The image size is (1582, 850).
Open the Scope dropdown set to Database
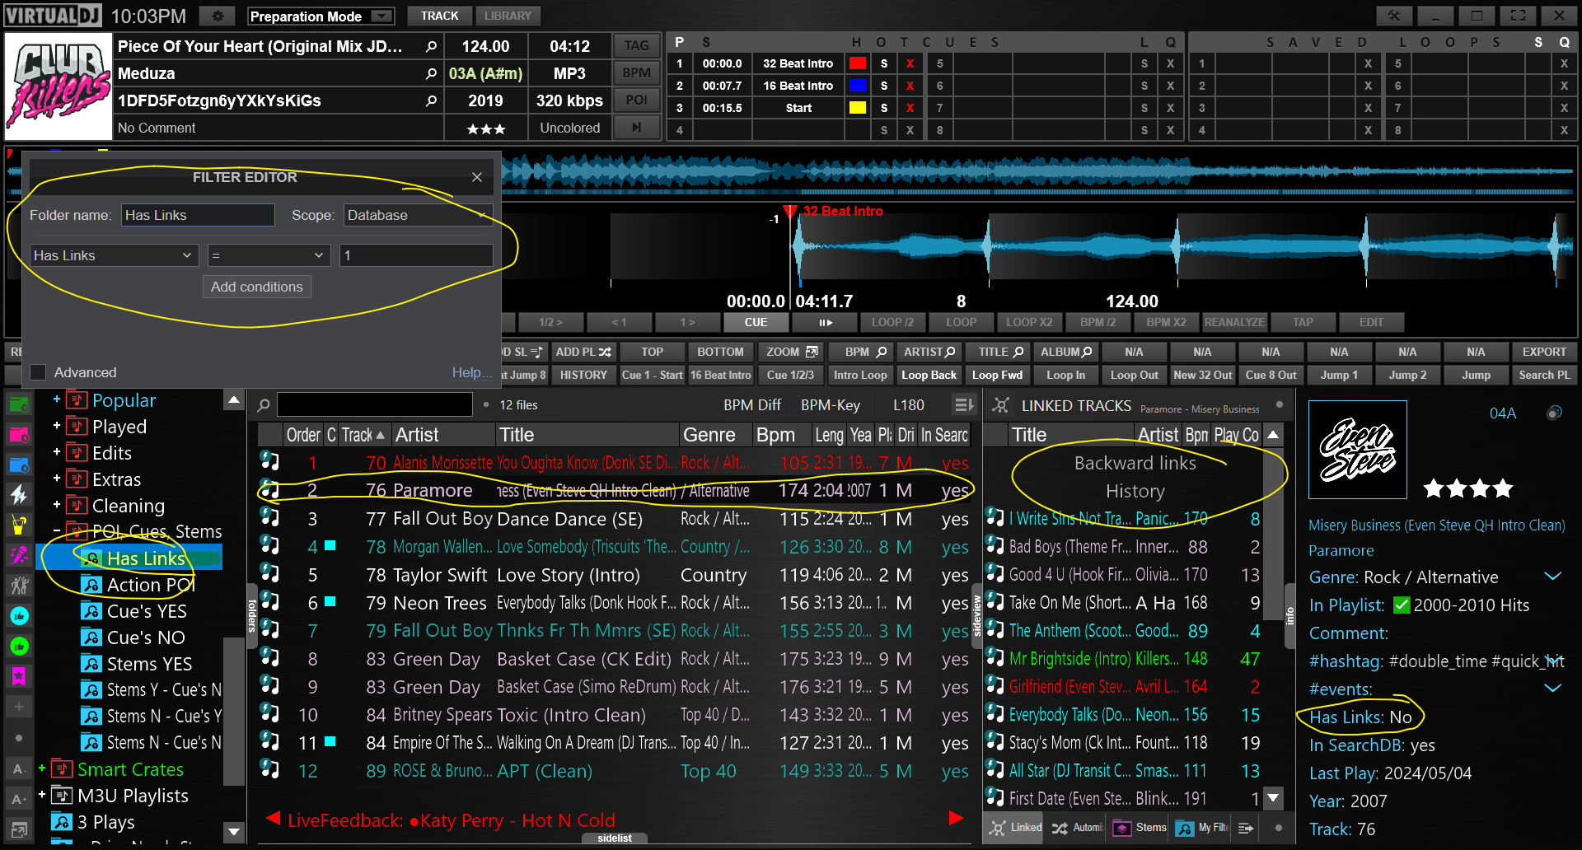(x=417, y=215)
